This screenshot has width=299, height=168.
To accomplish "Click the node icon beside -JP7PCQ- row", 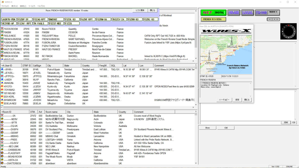I will point(2,76).
